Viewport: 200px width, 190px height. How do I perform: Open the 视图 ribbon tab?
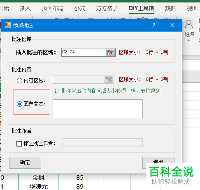point(192,8)
